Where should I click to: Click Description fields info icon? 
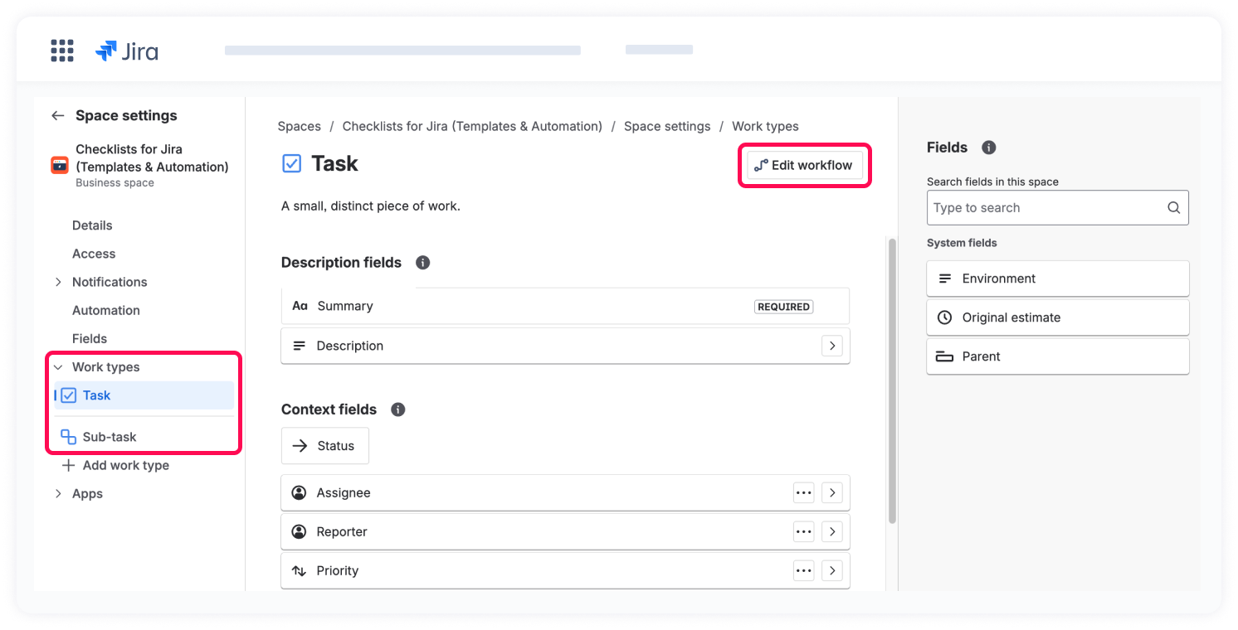click(422, 263)
